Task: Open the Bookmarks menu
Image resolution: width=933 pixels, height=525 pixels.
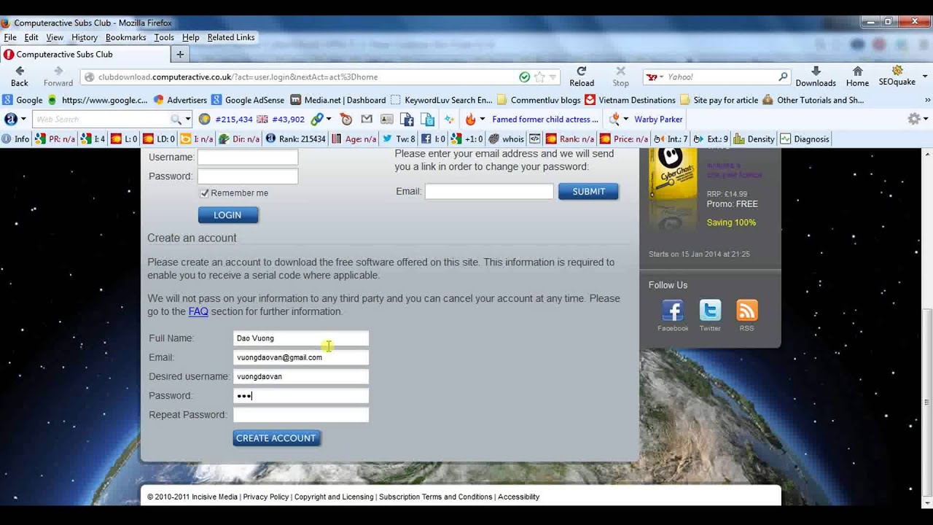Action: [x=125, y=37]
